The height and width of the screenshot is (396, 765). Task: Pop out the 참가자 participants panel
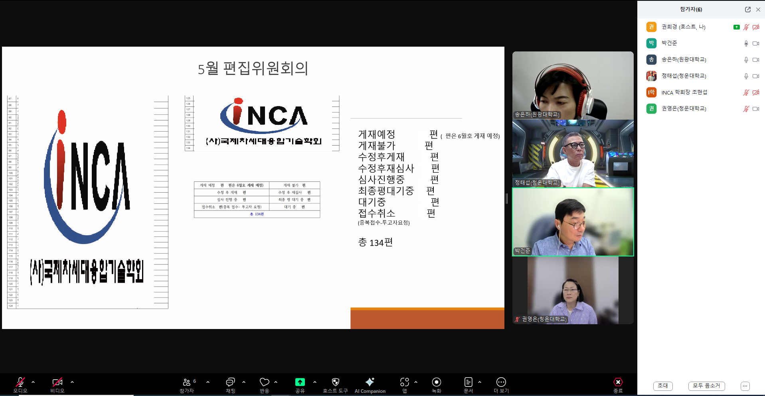point(748,10)
